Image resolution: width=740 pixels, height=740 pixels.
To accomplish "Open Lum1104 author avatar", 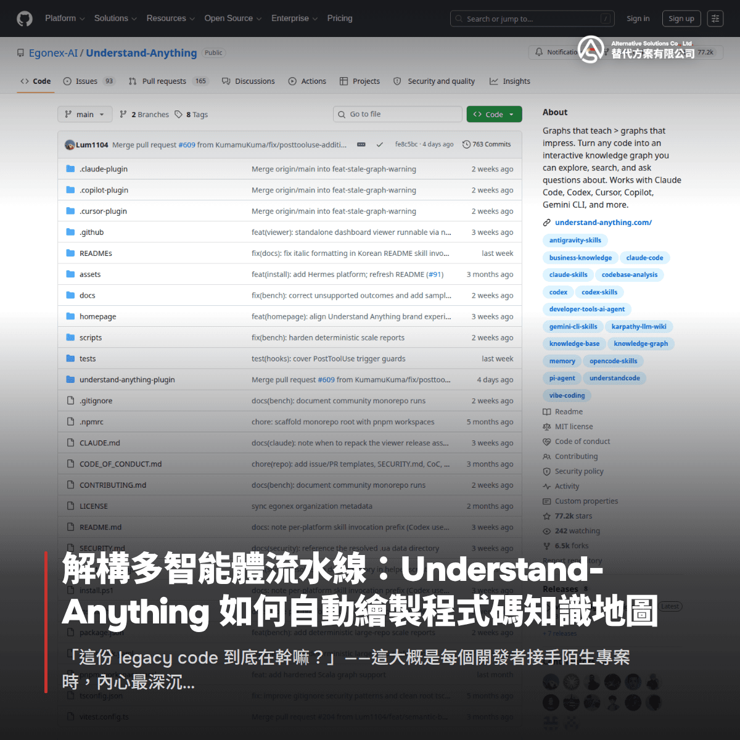I will click(70, 144).
